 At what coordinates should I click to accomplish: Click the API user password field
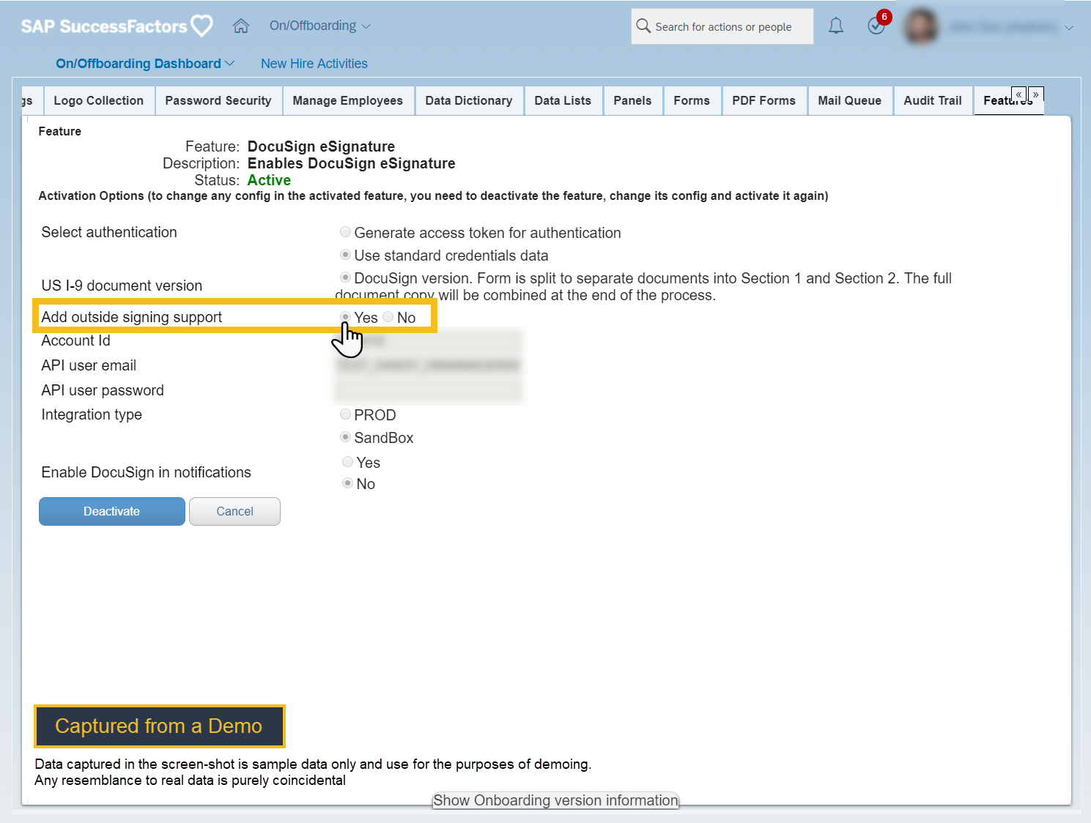click(x=429, y=390)
